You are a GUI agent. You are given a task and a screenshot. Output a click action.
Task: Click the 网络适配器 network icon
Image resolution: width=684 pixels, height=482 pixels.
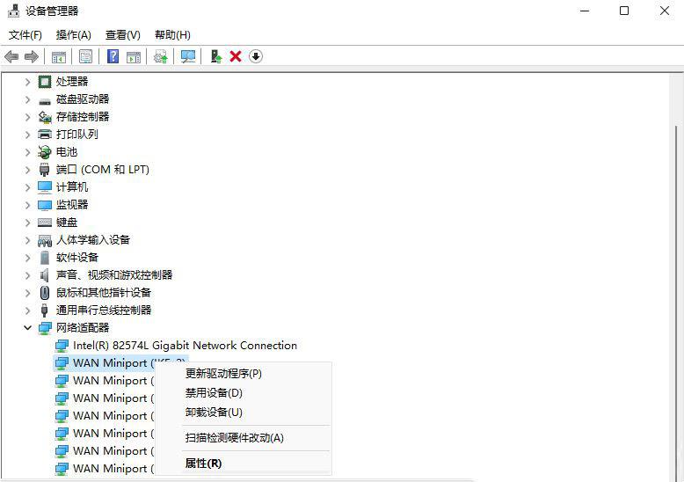45,328
